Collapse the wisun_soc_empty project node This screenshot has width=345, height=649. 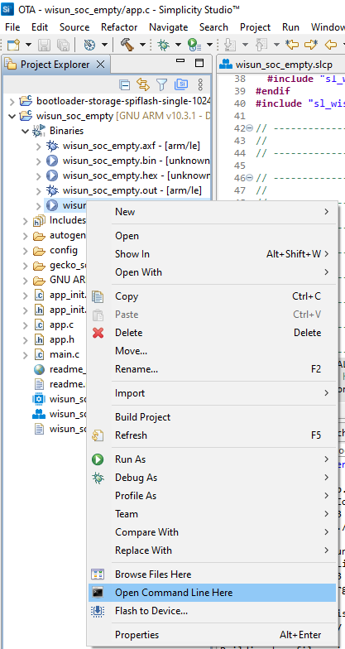point(12,116)
